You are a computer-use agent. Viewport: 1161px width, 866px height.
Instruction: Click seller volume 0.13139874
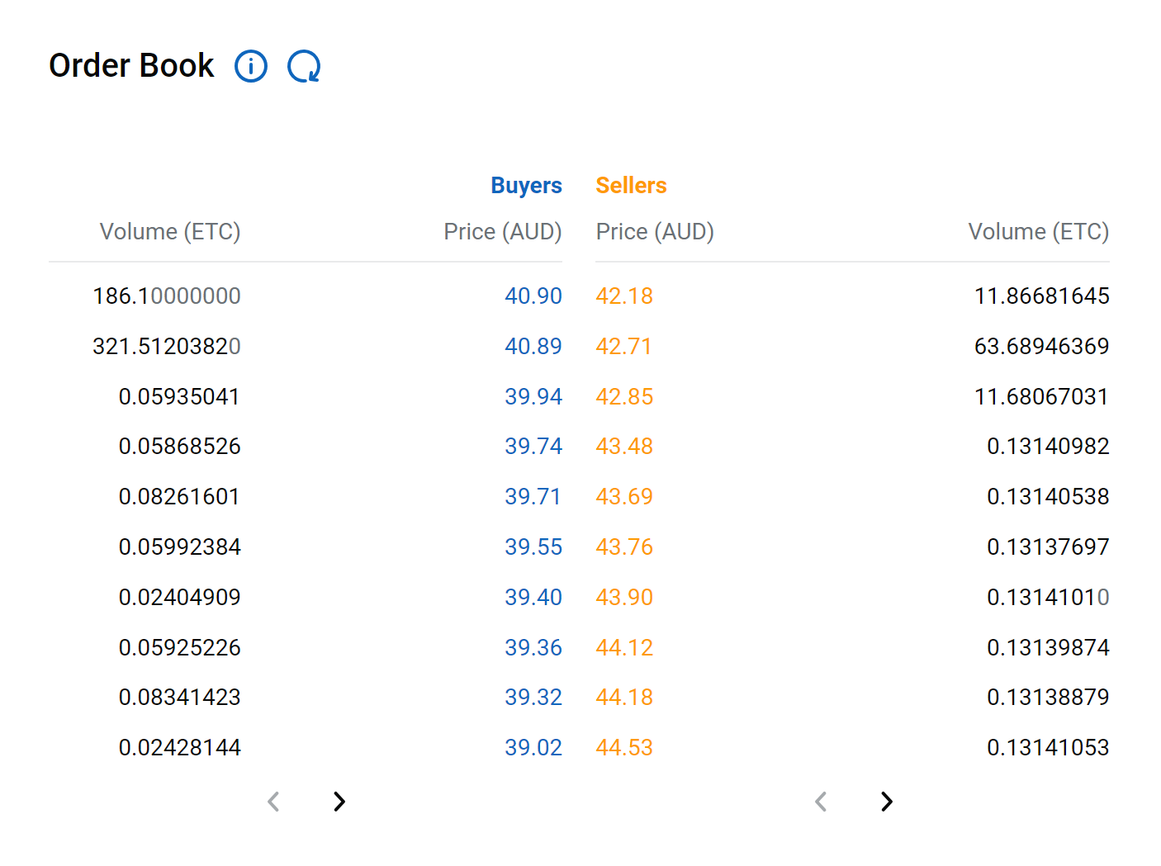(x=1048, y=647)
